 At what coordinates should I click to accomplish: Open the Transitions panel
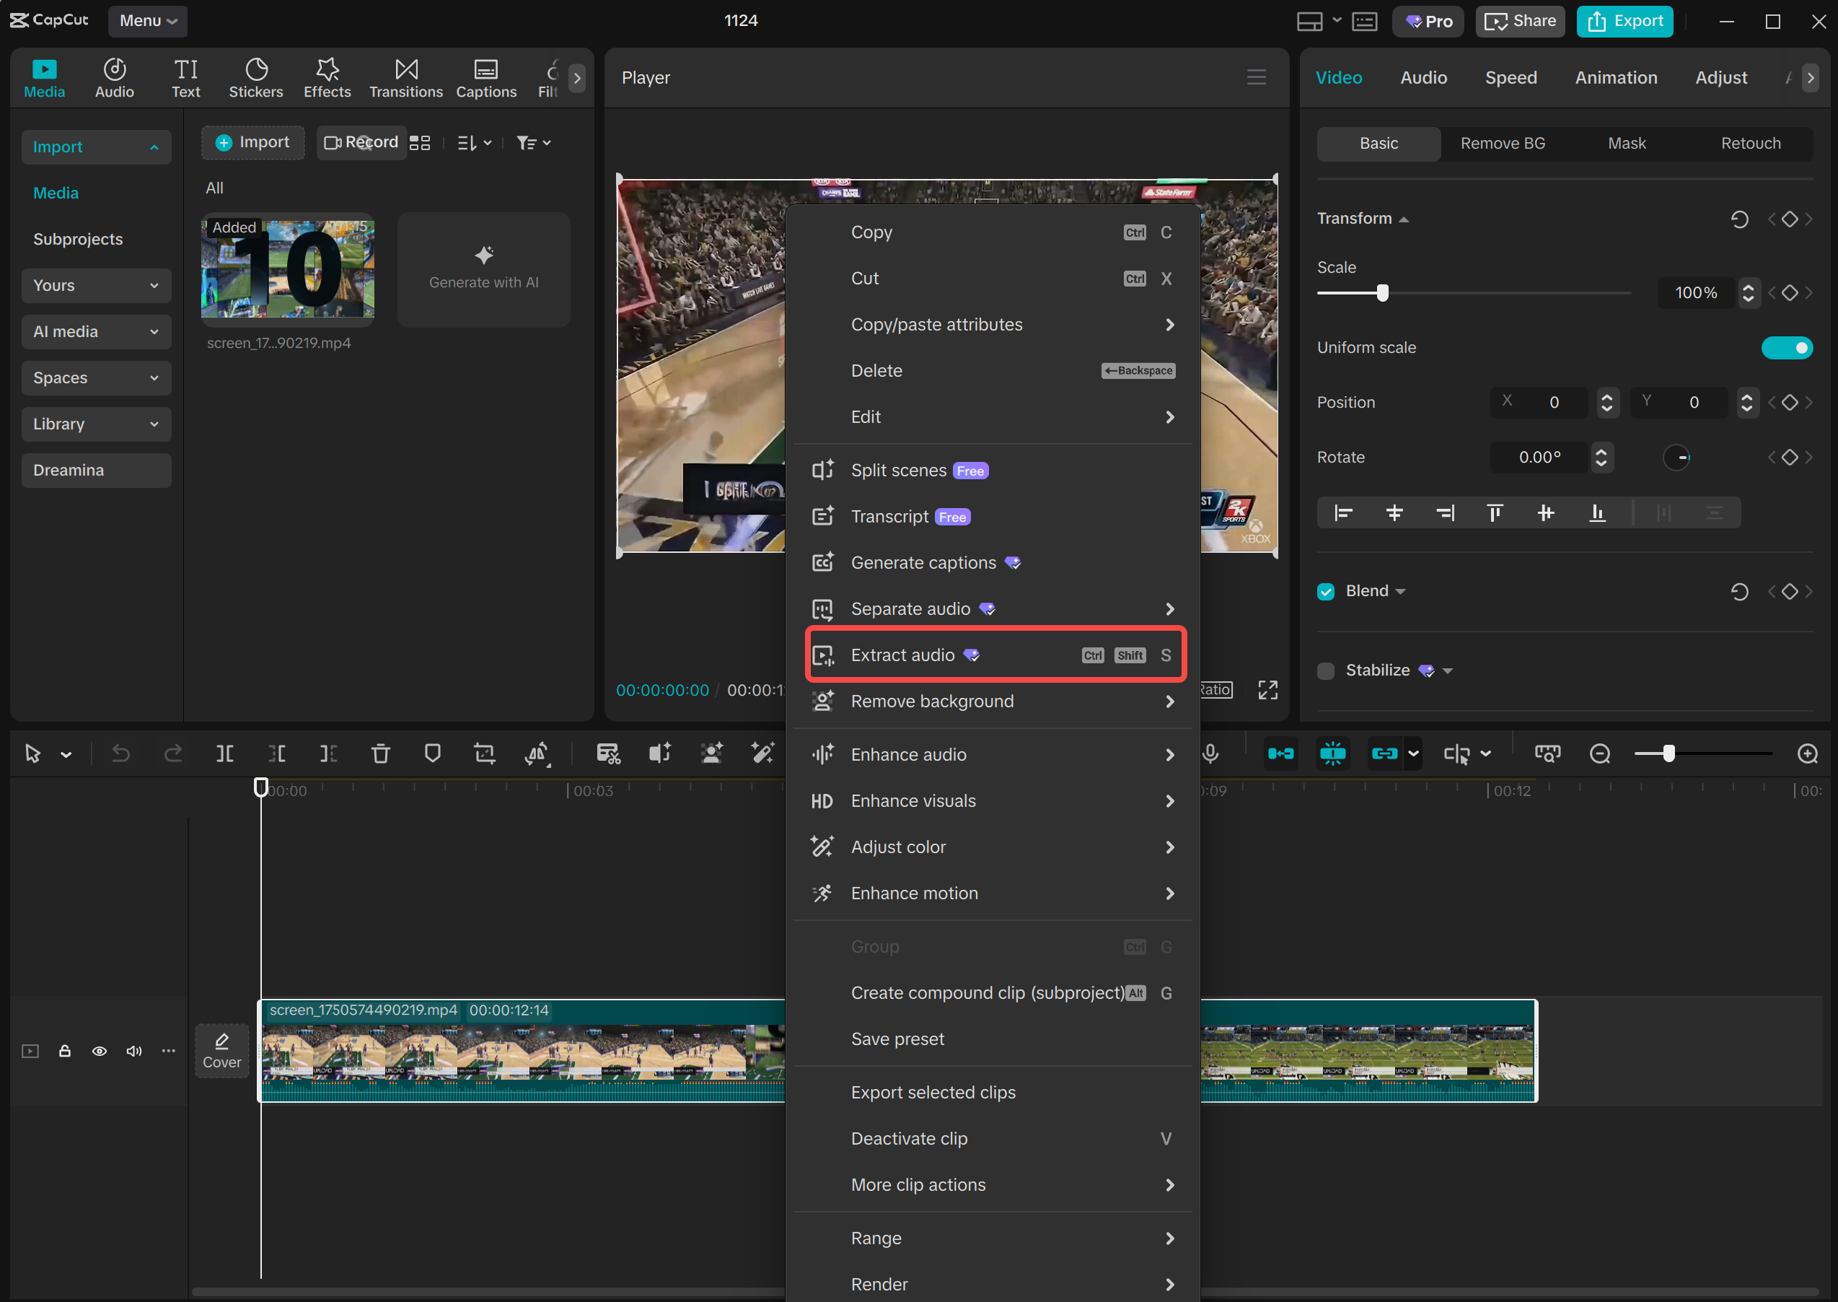pos(405,77)
